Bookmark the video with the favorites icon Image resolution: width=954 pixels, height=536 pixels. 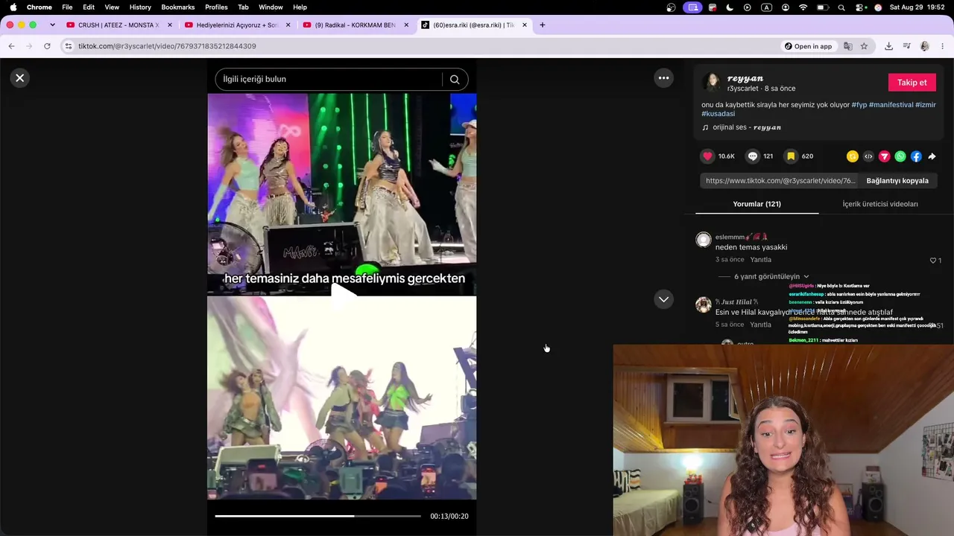[x=791, y=156]
